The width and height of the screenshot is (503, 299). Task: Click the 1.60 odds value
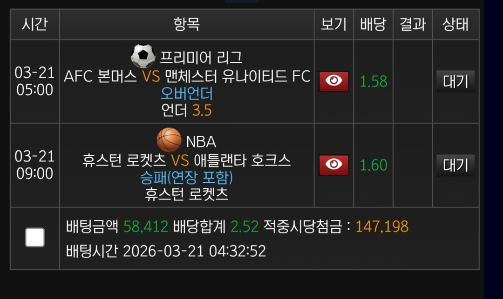[x=374, y=165]
